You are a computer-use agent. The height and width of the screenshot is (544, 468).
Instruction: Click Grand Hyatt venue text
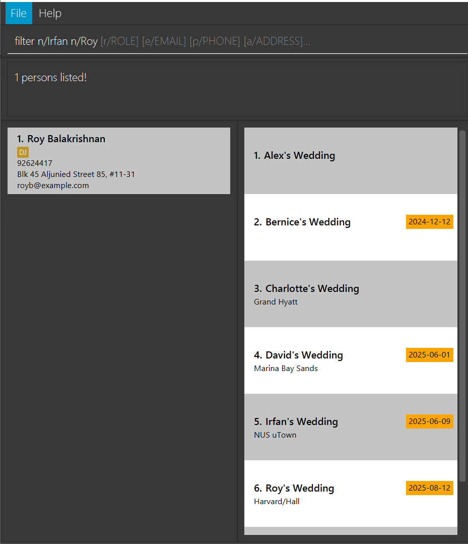(276, 302)
